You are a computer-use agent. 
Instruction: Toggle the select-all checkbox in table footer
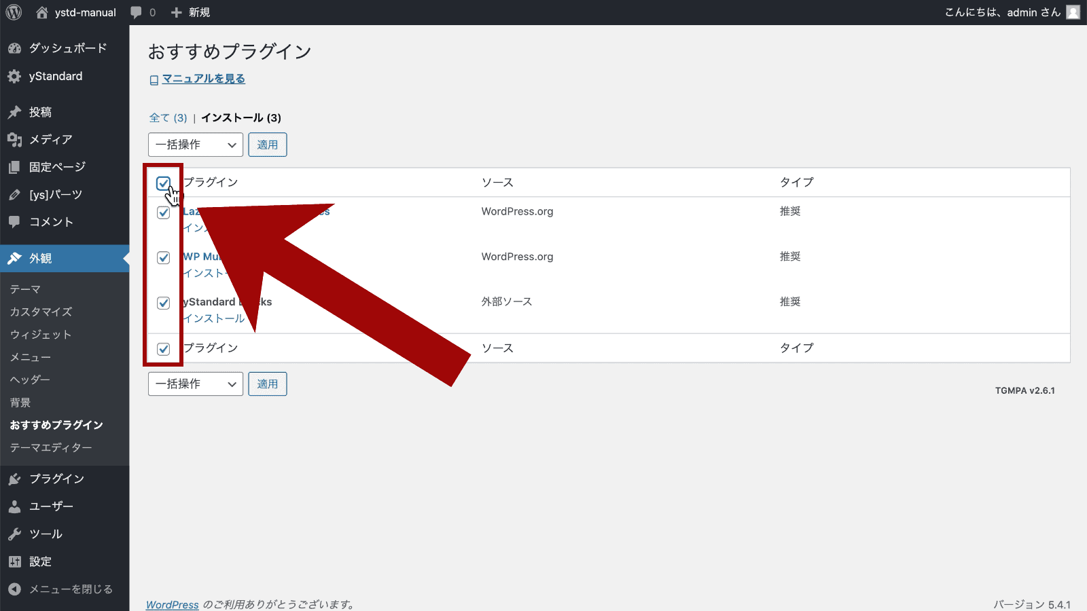pos(163,349)
